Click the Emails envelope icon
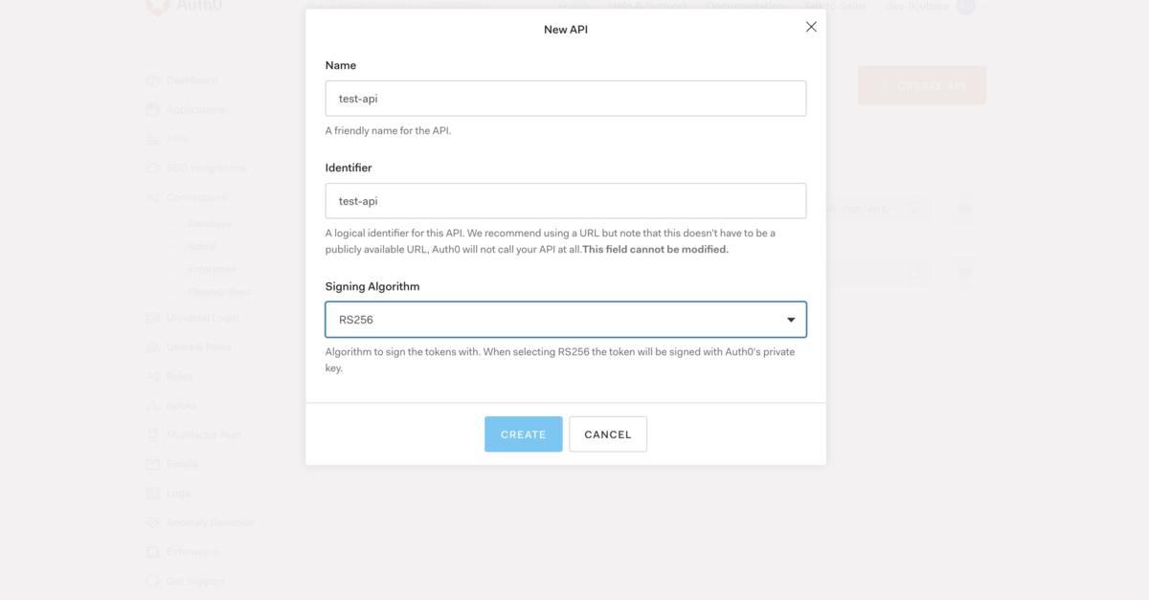1149x600 pixels. point(152,464)
